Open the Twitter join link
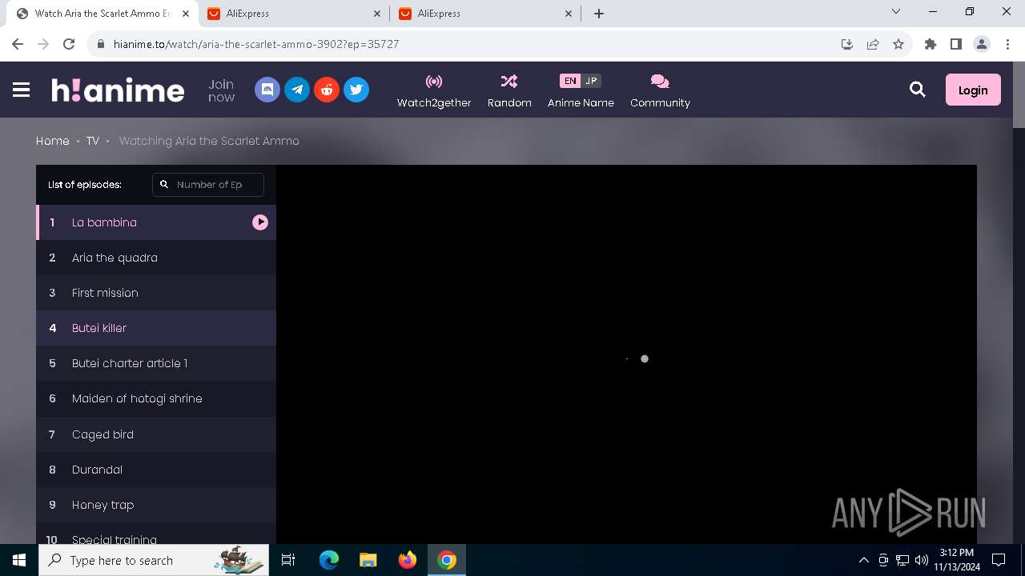 coord(356,90)
